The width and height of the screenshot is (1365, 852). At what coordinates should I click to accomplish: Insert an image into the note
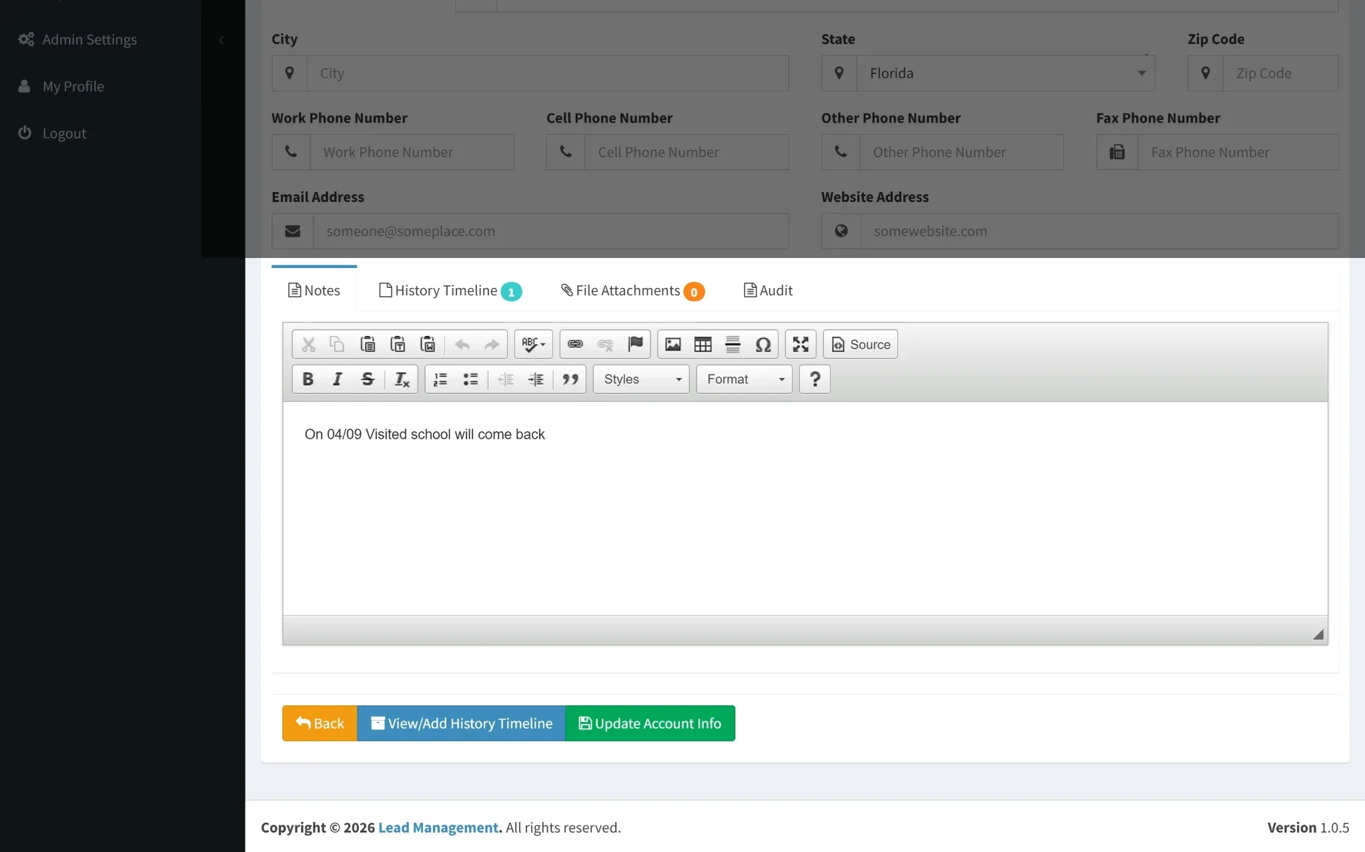[672, 345]
